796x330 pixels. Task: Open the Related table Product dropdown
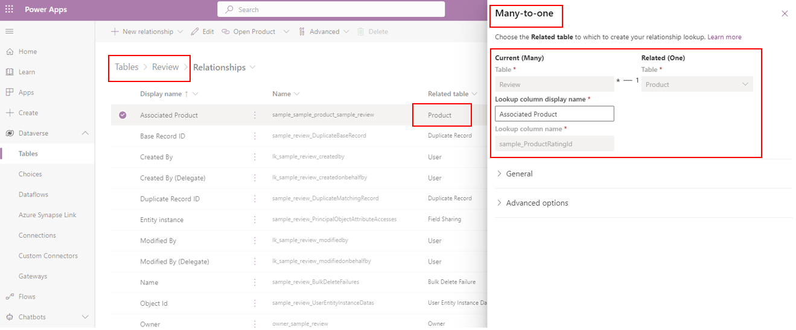(x=696, y=84)
